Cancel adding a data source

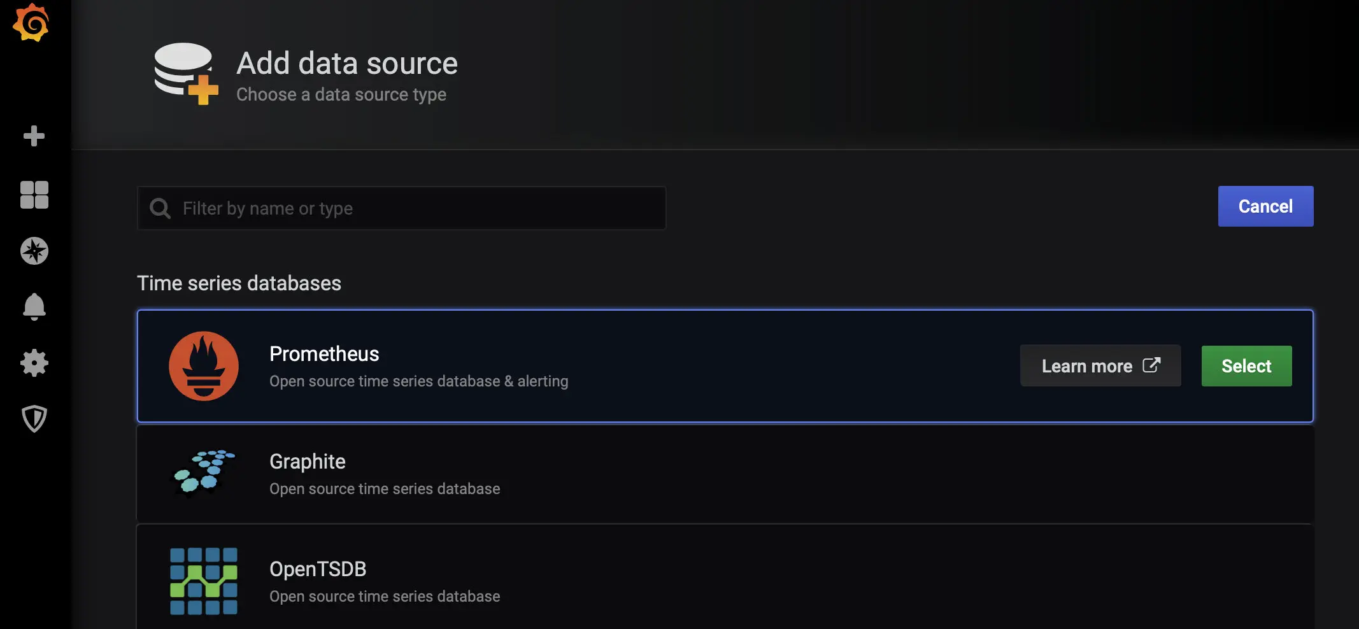click(x=1265, y=206)
